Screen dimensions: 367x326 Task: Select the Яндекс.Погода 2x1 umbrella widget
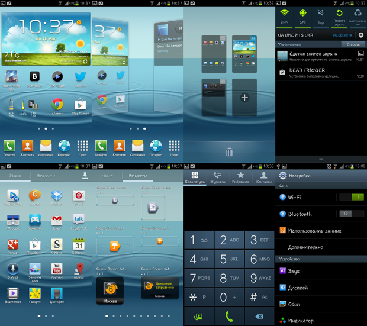click(115, 246)
